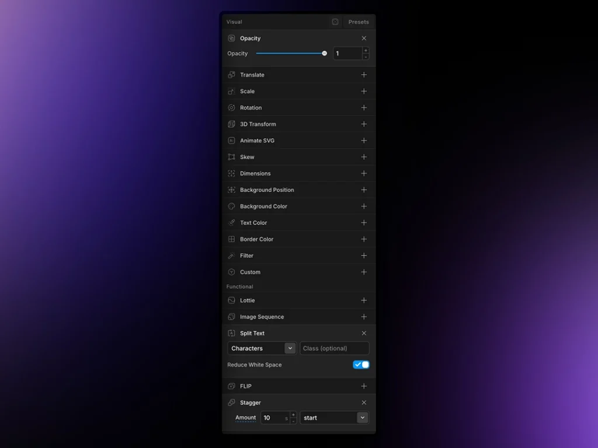Add the Animate SVG property
Viewport: 598px width, 448px height.
click(x=364, y=141)
